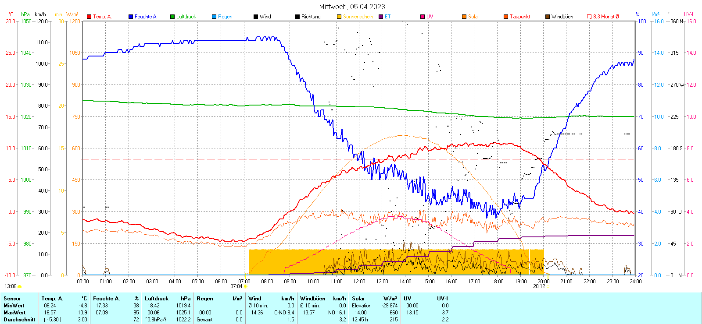Click the sunset time 20:12 marker
The width and height of the screenshot is (702, 324).
tap(539, 286)
